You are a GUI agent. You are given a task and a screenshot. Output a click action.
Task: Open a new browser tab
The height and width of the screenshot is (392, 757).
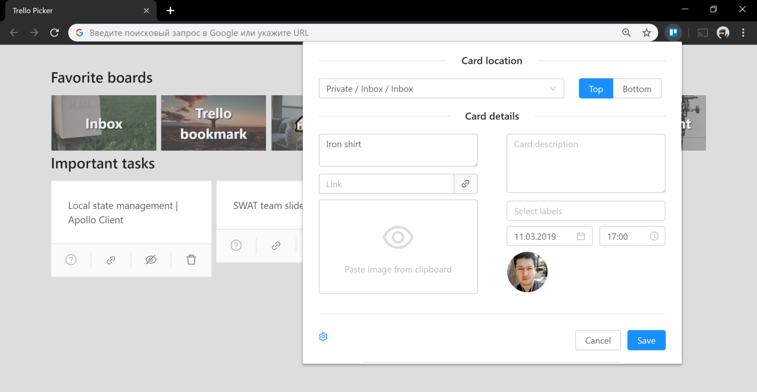[x=170, y=10]
